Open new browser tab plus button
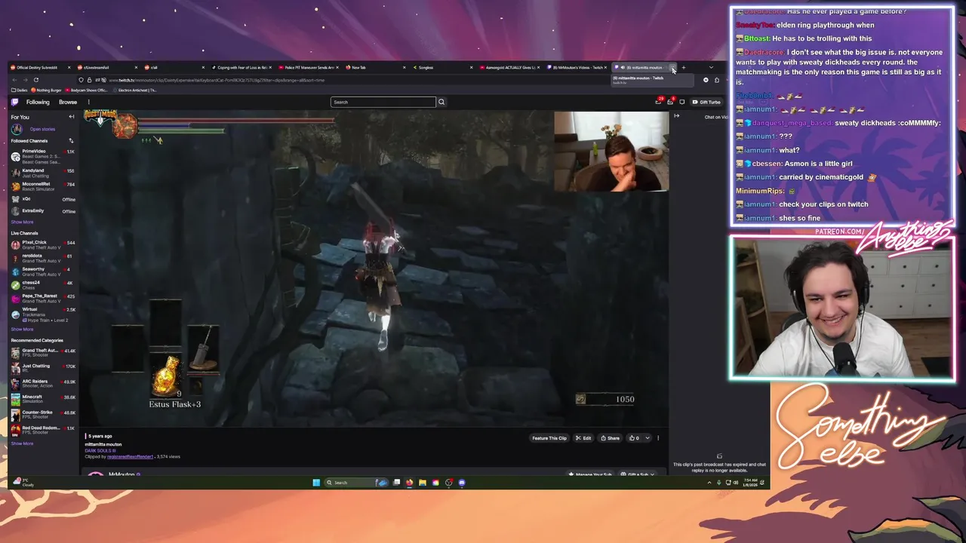Screen dimensions: 966x543 coord(684,67)
